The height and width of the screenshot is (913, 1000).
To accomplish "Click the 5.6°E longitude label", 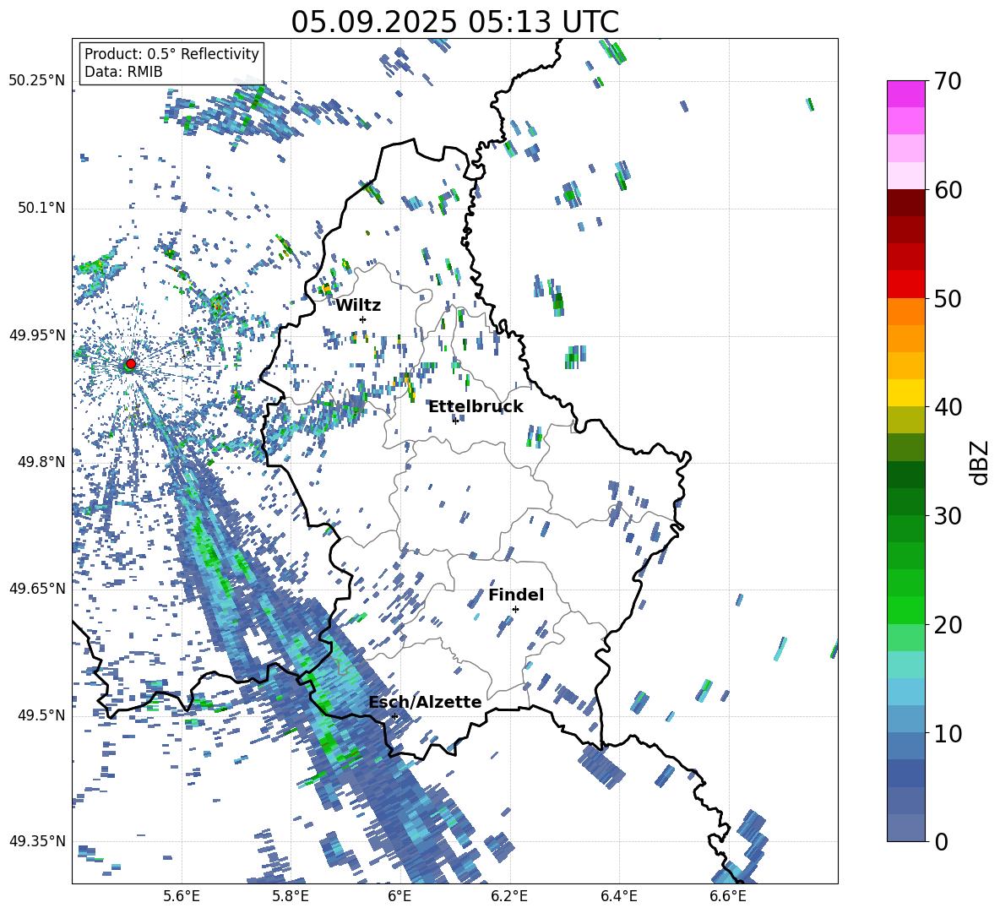I will [182, 896].
